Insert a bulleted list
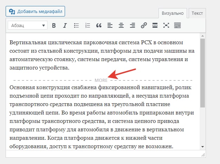 (x=76, y=26)
